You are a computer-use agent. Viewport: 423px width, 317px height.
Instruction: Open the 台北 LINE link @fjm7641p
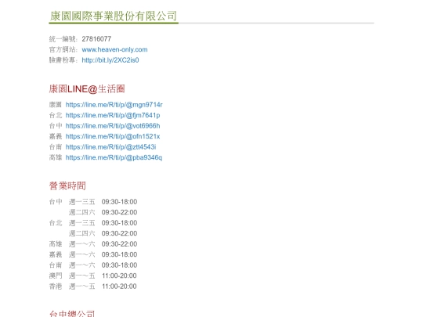point(113,115)
